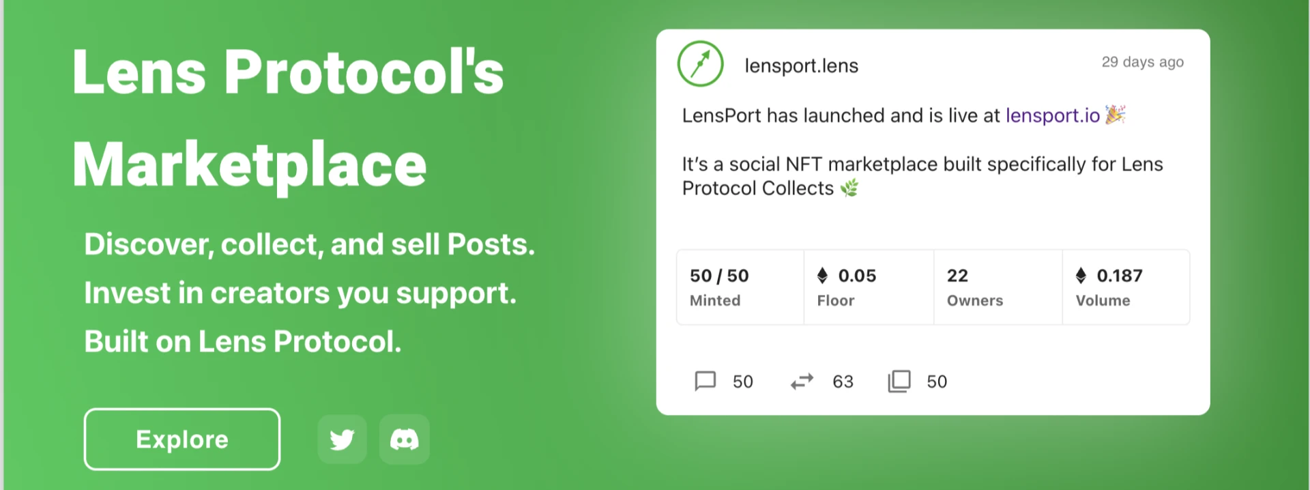The image size is (1310, 490).
Task: Open the lensport.io link
Action: (1053, 115)
